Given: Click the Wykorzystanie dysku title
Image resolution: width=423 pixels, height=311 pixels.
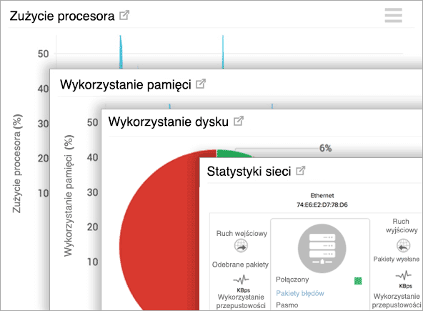Looking at the screenshot, I should [169, 122].
